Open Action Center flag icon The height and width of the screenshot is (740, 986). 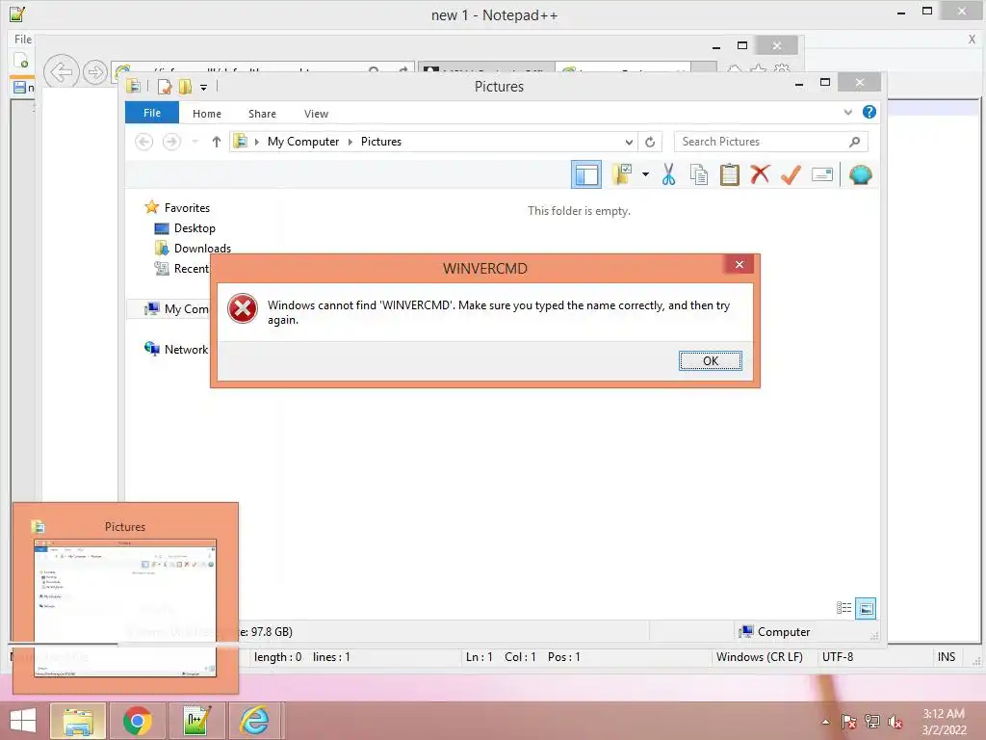[848, 722]
